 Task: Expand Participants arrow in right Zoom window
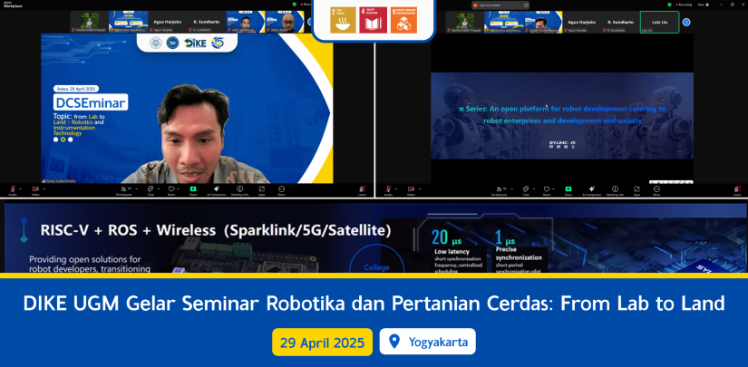pos(512,188)
